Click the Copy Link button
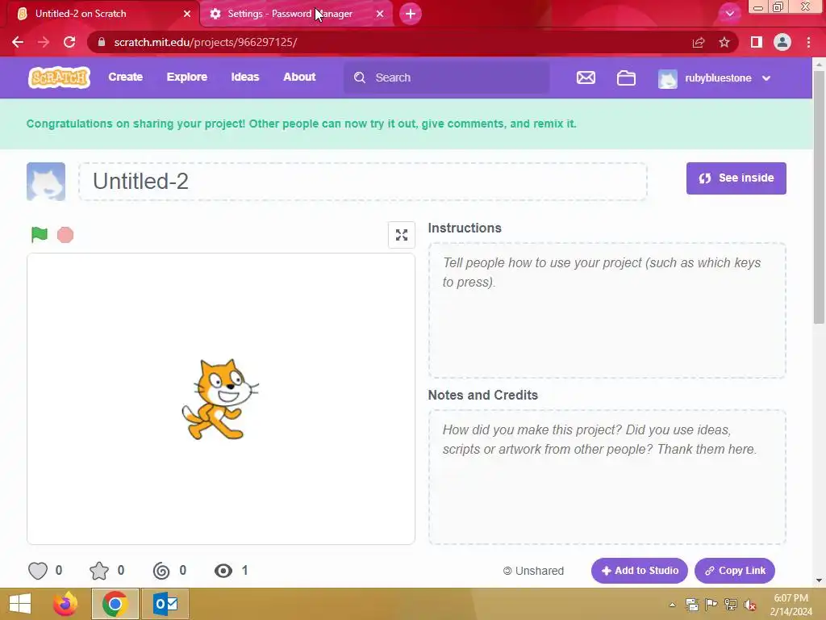826x620 pixels. click(734, 571)
